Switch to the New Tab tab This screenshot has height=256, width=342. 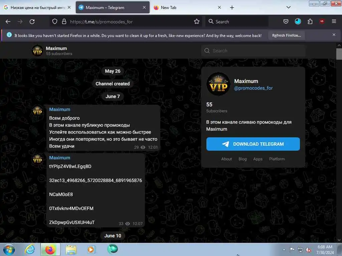[x=188, y=7]
